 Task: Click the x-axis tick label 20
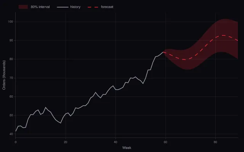click(66, 142)
